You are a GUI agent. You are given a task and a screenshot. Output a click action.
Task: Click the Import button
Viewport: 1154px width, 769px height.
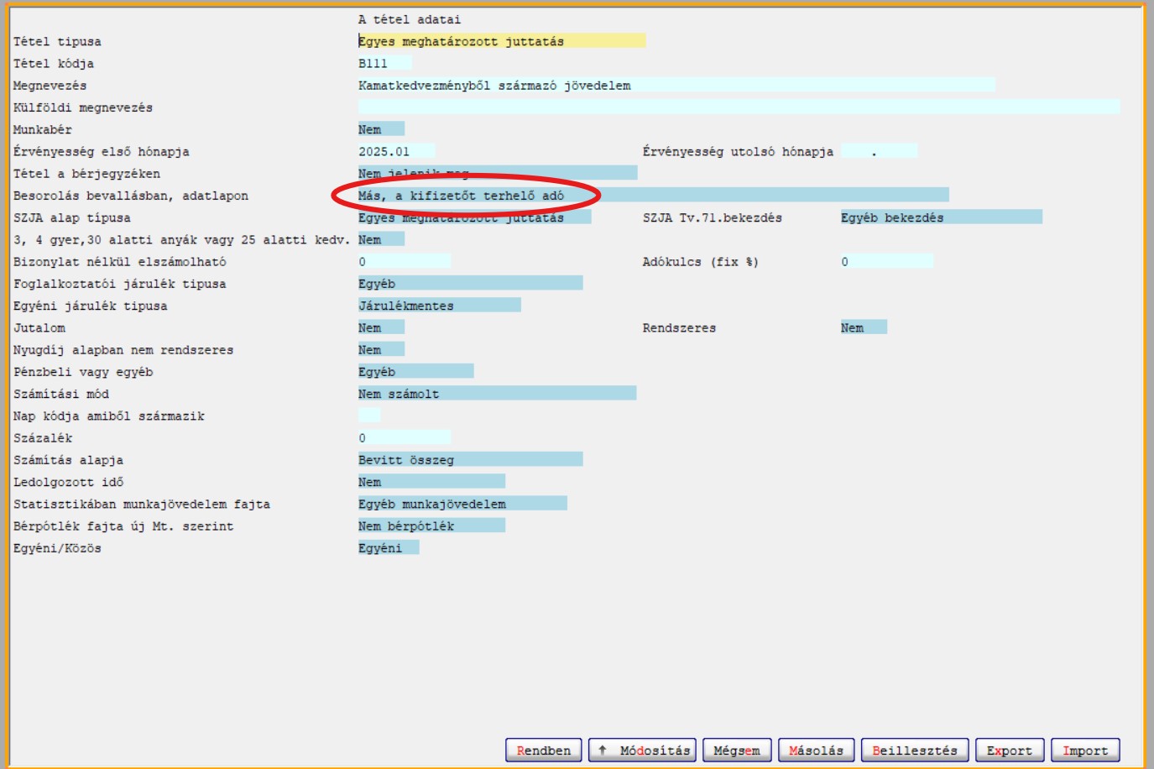(1084, 751)
